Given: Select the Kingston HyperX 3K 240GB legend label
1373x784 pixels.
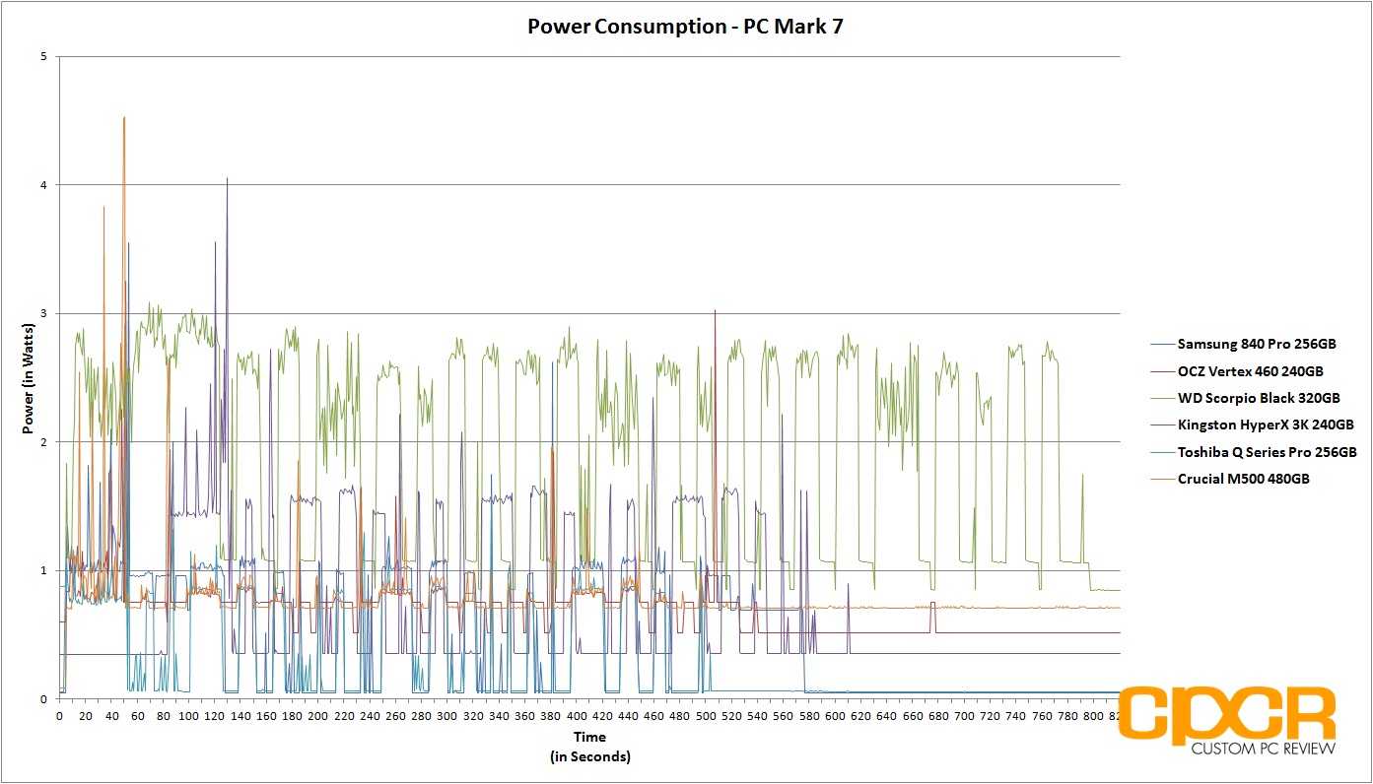Looking at the screenshot, I should (x=1266, y=425).
